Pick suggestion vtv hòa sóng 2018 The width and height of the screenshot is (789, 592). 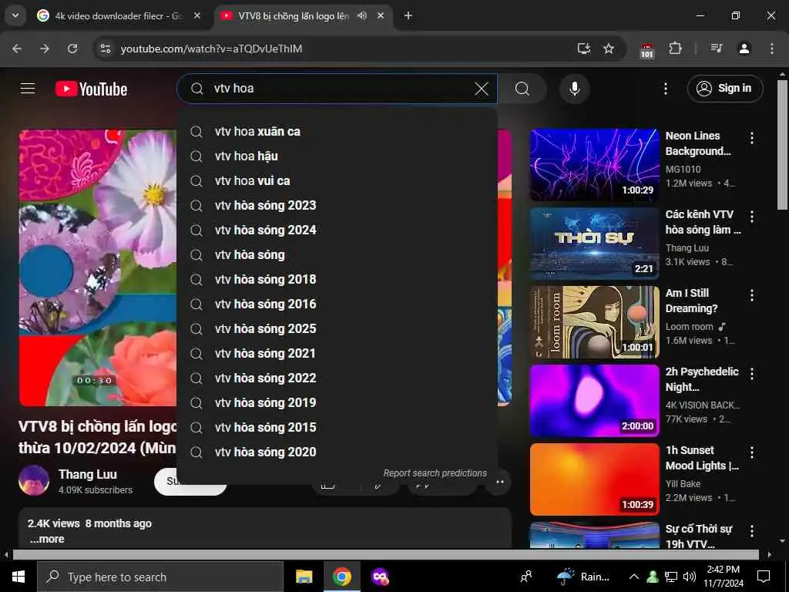pos(337,279)
